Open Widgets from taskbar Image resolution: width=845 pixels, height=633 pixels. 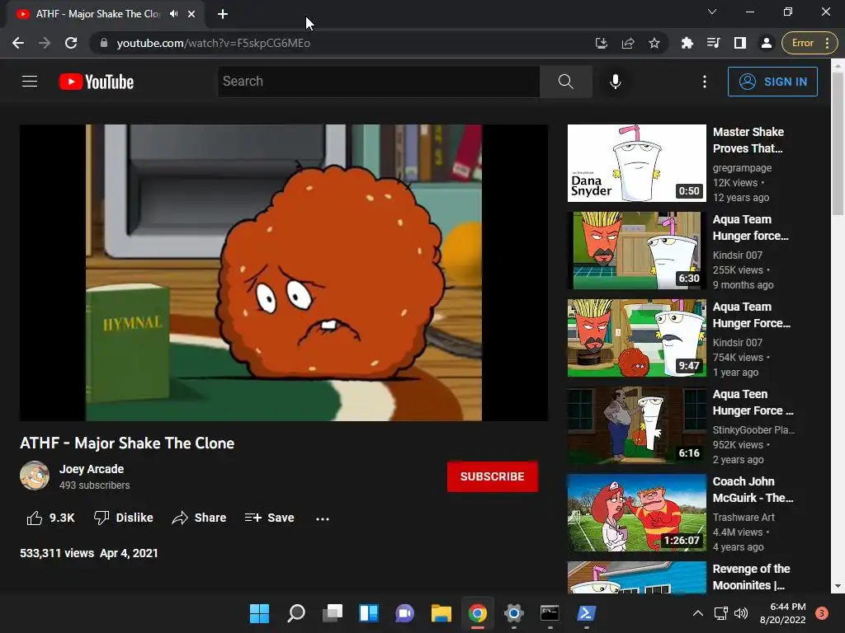pyautogui.click(x=369, y=613)
